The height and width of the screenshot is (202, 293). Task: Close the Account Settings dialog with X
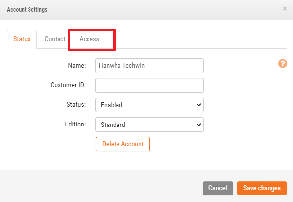click(x=285, y=8)
